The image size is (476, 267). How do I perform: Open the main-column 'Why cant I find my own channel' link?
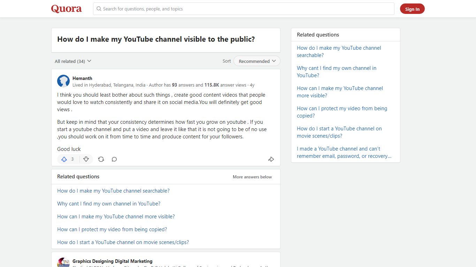point(109,204)
